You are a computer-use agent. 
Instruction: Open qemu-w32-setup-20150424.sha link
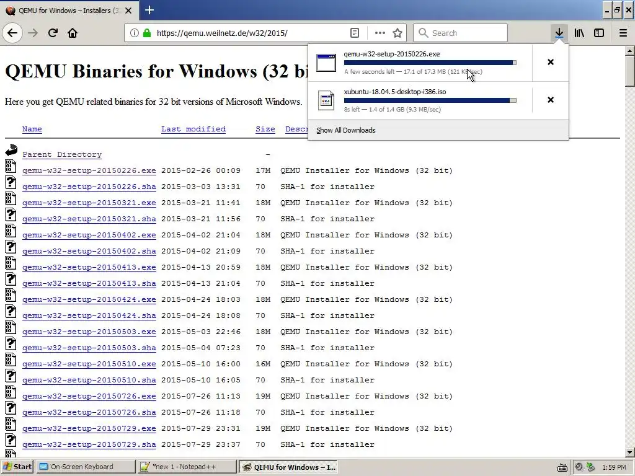point(89,315)
